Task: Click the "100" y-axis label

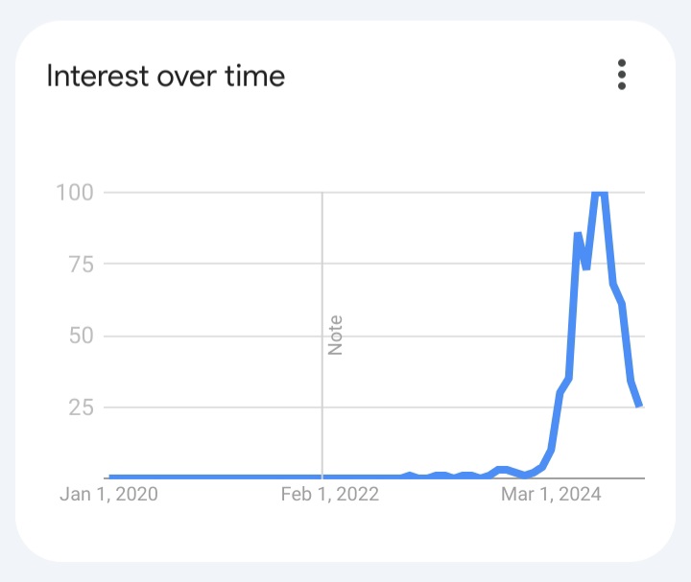Action: tap(75, 193)
